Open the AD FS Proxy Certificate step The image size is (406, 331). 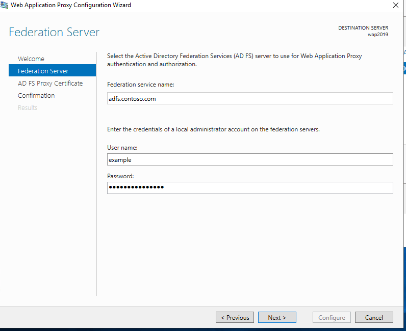pyautogui.click(x=50, y=83)
